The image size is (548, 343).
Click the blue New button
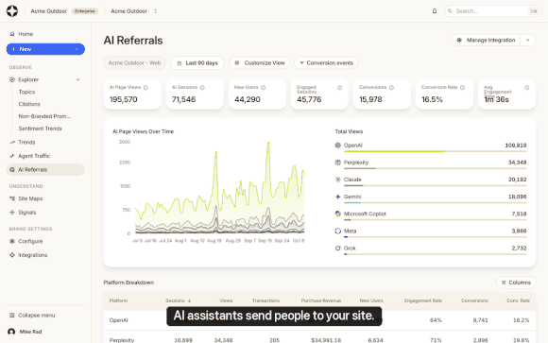[x=45, y=49]
